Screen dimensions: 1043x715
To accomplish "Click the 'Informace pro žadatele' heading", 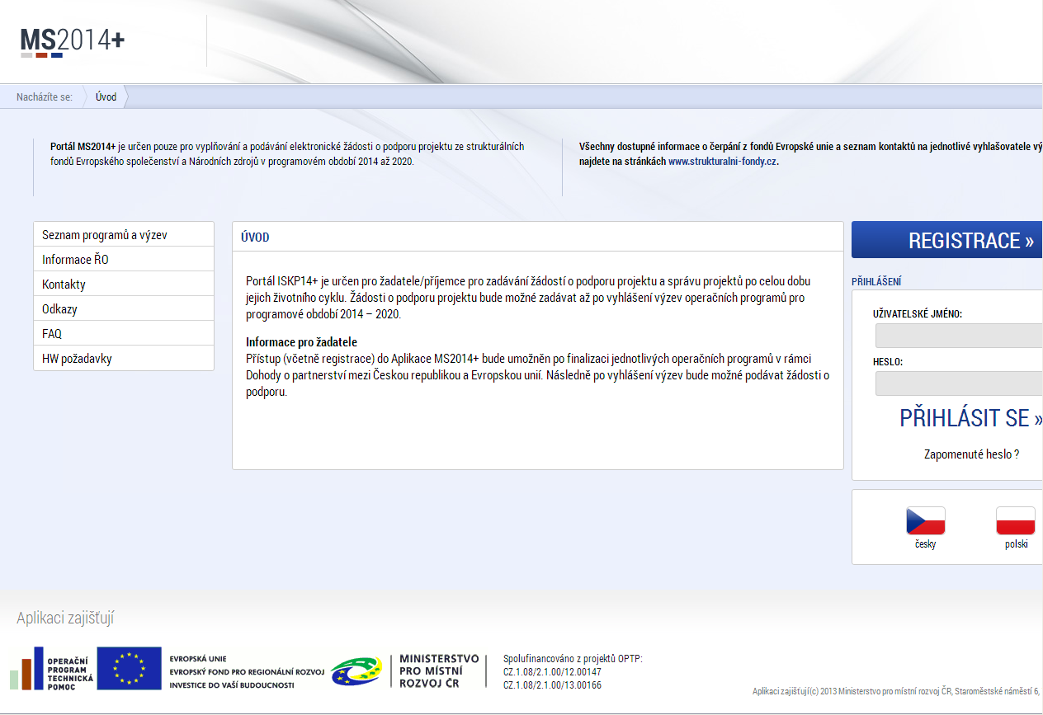I will click(x=301, y=342).
